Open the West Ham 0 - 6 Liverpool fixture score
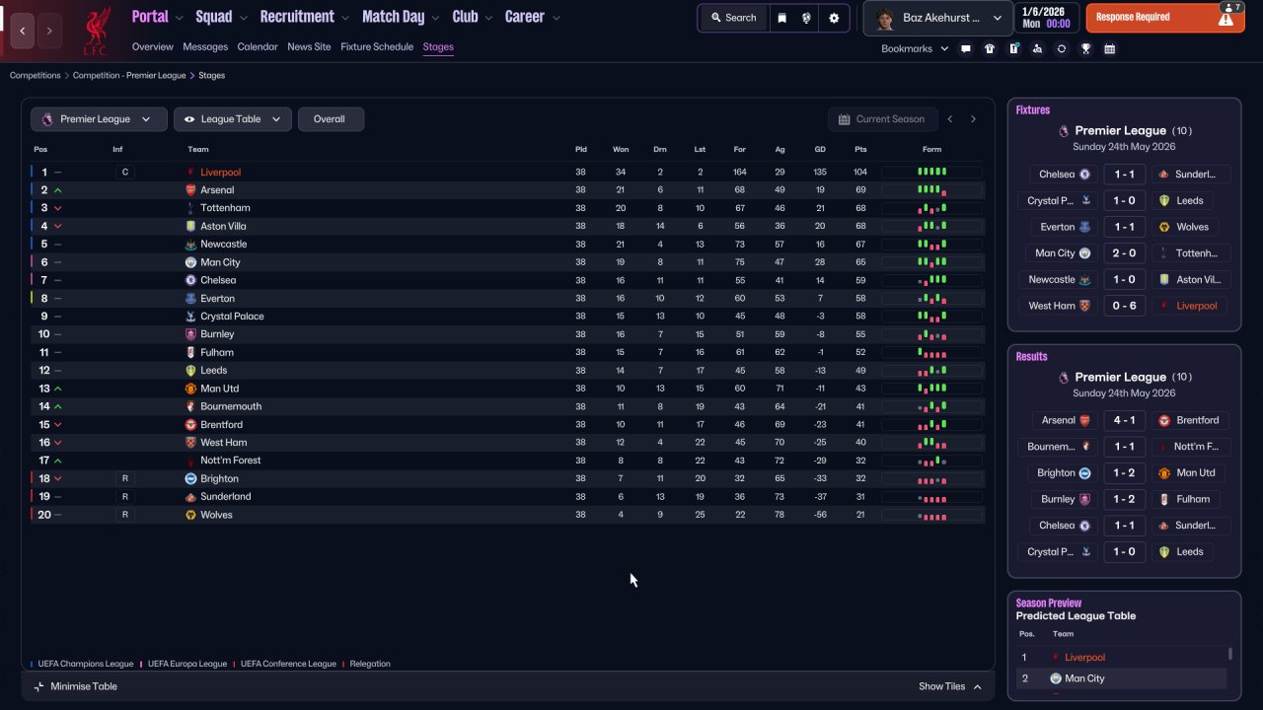 pos(1124,306)
